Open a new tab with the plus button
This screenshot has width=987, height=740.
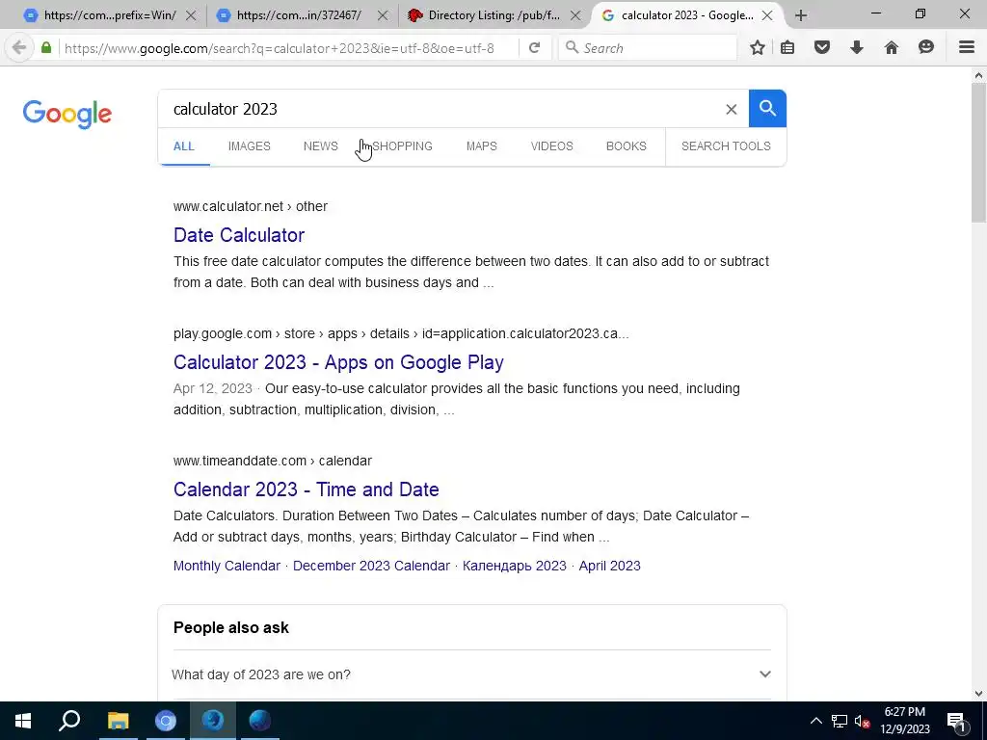[x=801, y=15]
